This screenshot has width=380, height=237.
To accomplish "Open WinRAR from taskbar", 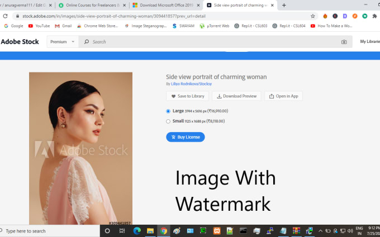I will pyautogui.click(x=296, y=231).
